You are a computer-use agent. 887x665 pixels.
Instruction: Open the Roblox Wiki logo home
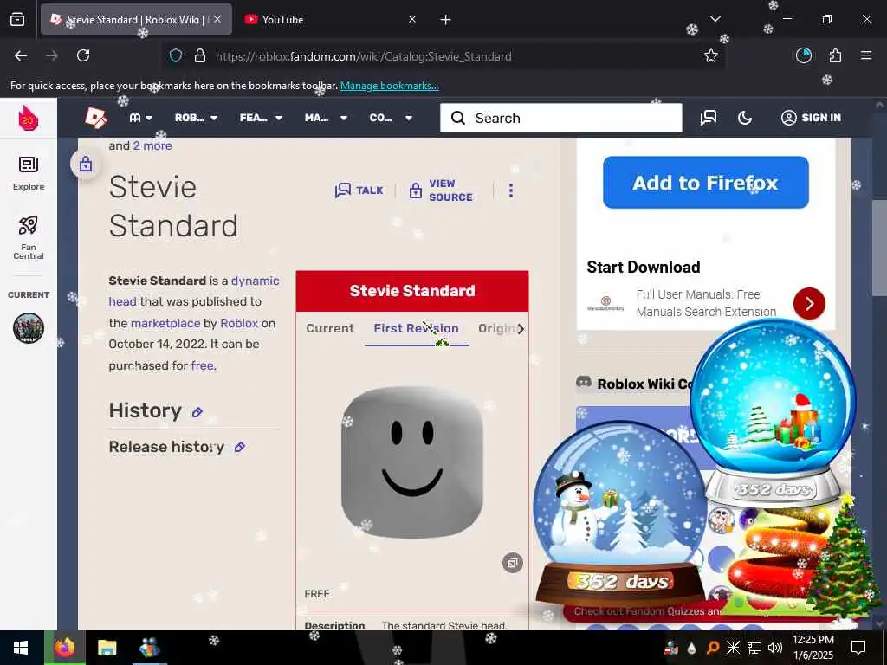click(x=96, y=118)
